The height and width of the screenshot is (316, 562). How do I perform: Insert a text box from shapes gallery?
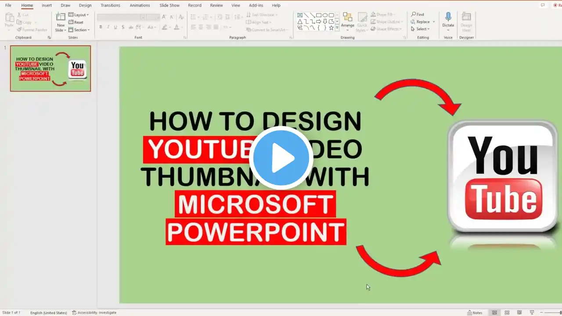tap(300, 15)
